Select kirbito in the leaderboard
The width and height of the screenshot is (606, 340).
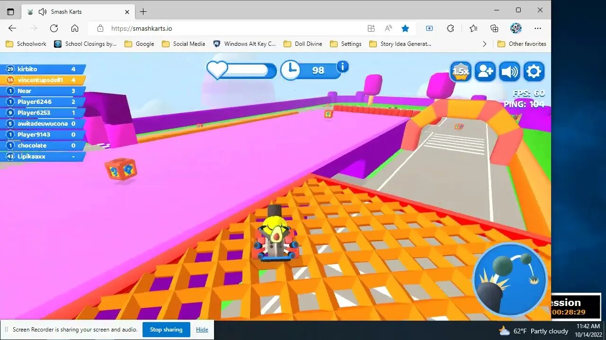pos(43,69)
